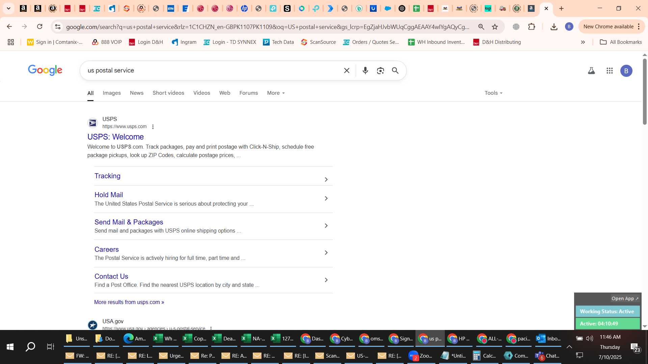
Task: Reload the current page
Action: pyautogui.click(x=39, y=27)
